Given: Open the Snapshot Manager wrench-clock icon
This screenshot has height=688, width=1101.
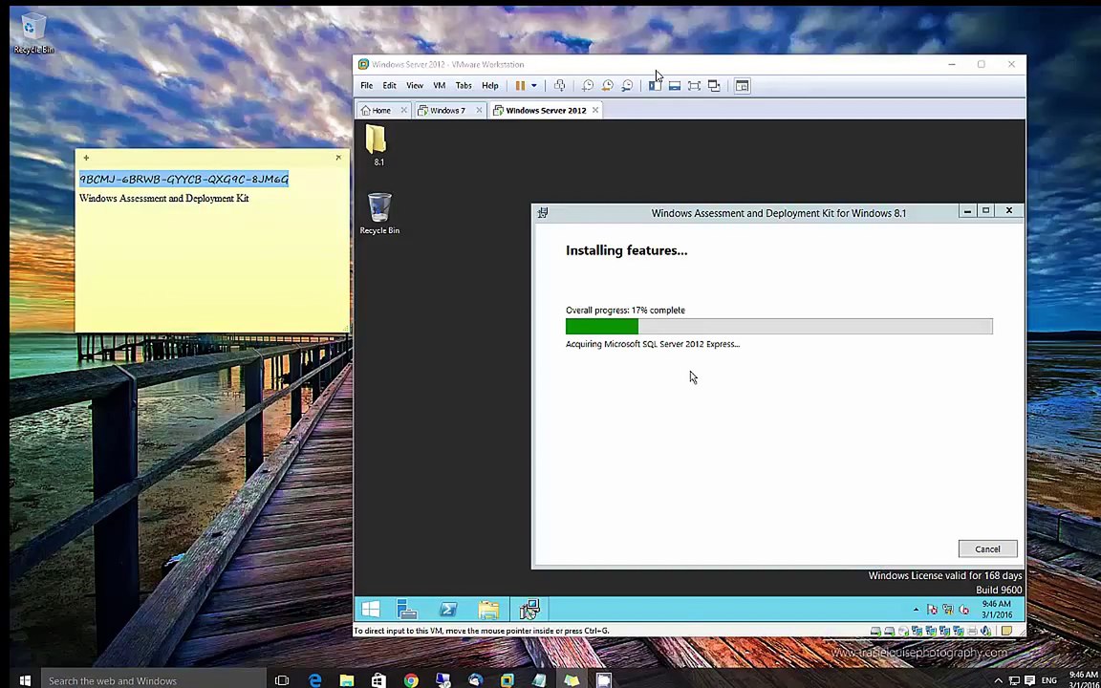Looking at the screenshot, I should coord(627,86).
